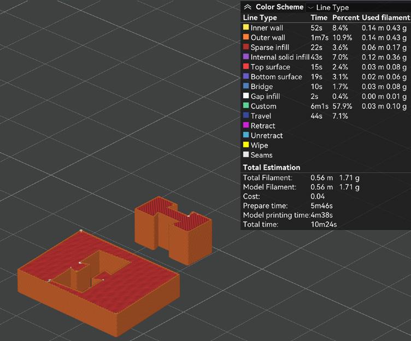Click the Model Filament 1.71 g value

[349, 187]
